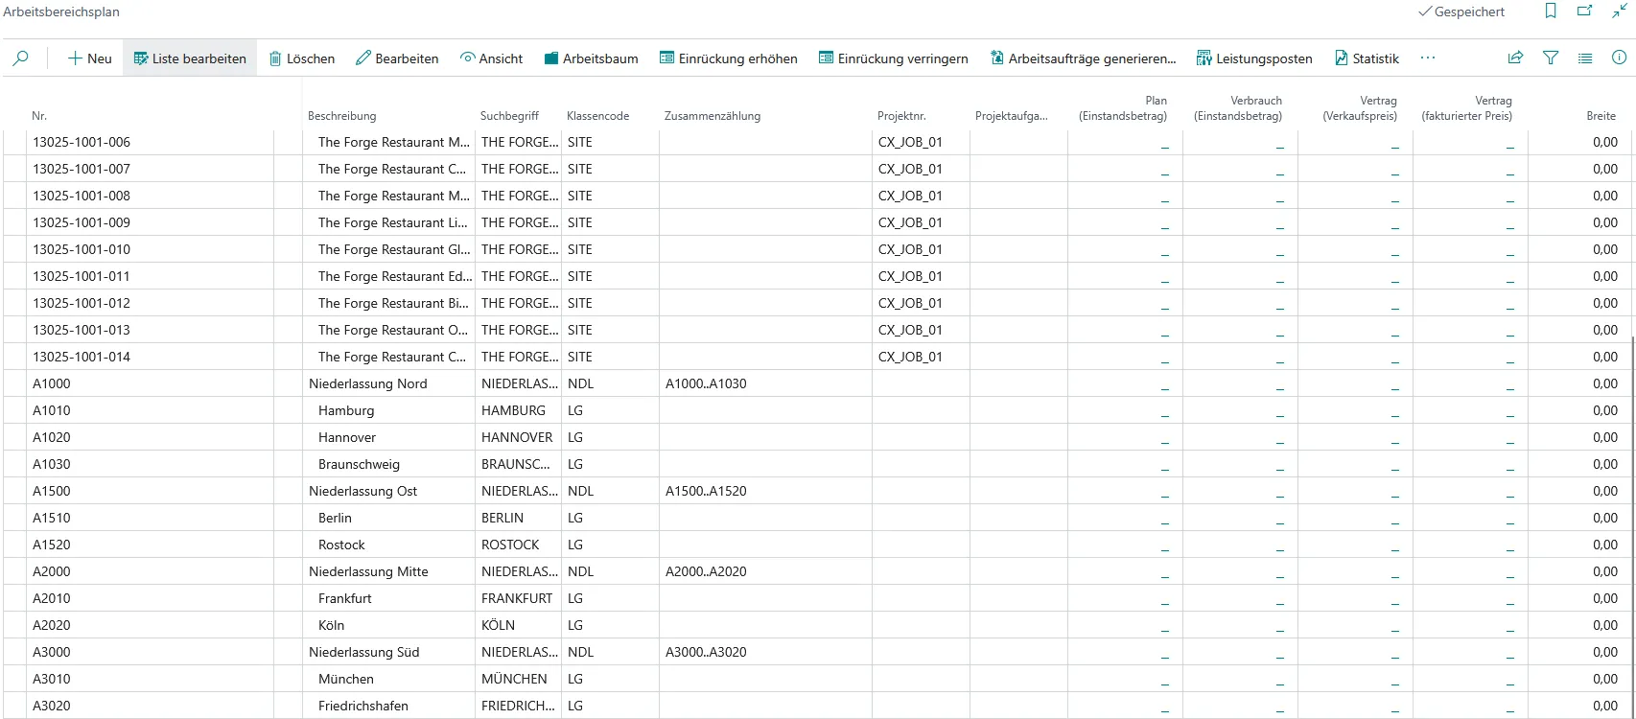
Task: Click the Rostock description cell
Action: (341, 545)
